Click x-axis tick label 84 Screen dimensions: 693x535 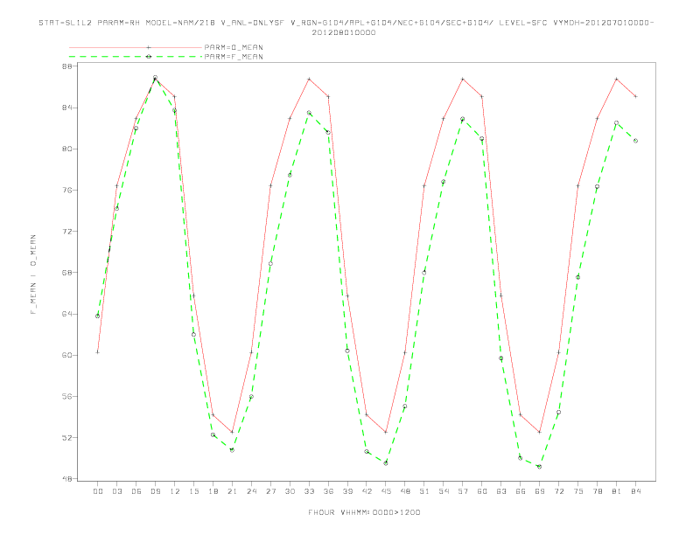pyautogui.click(x=635, y=491)
